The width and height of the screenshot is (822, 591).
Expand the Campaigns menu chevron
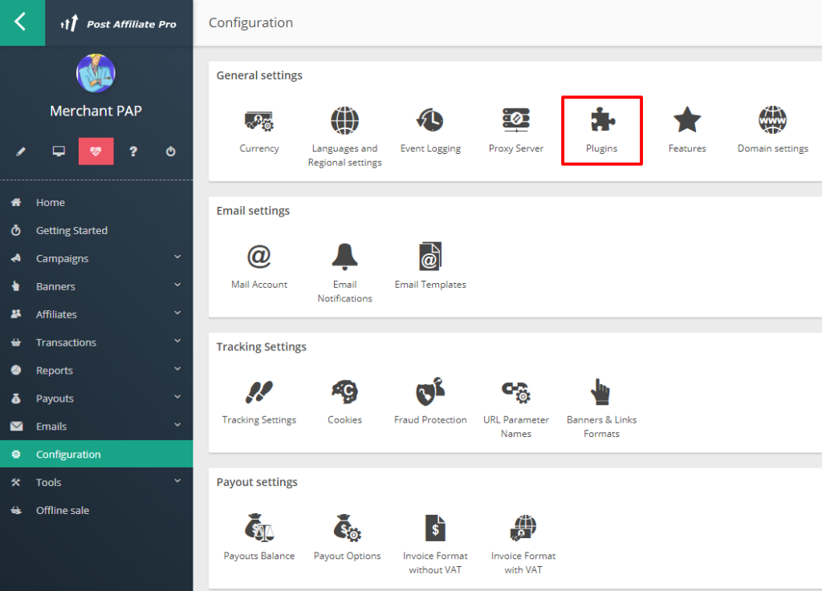[x=177, y=257]
